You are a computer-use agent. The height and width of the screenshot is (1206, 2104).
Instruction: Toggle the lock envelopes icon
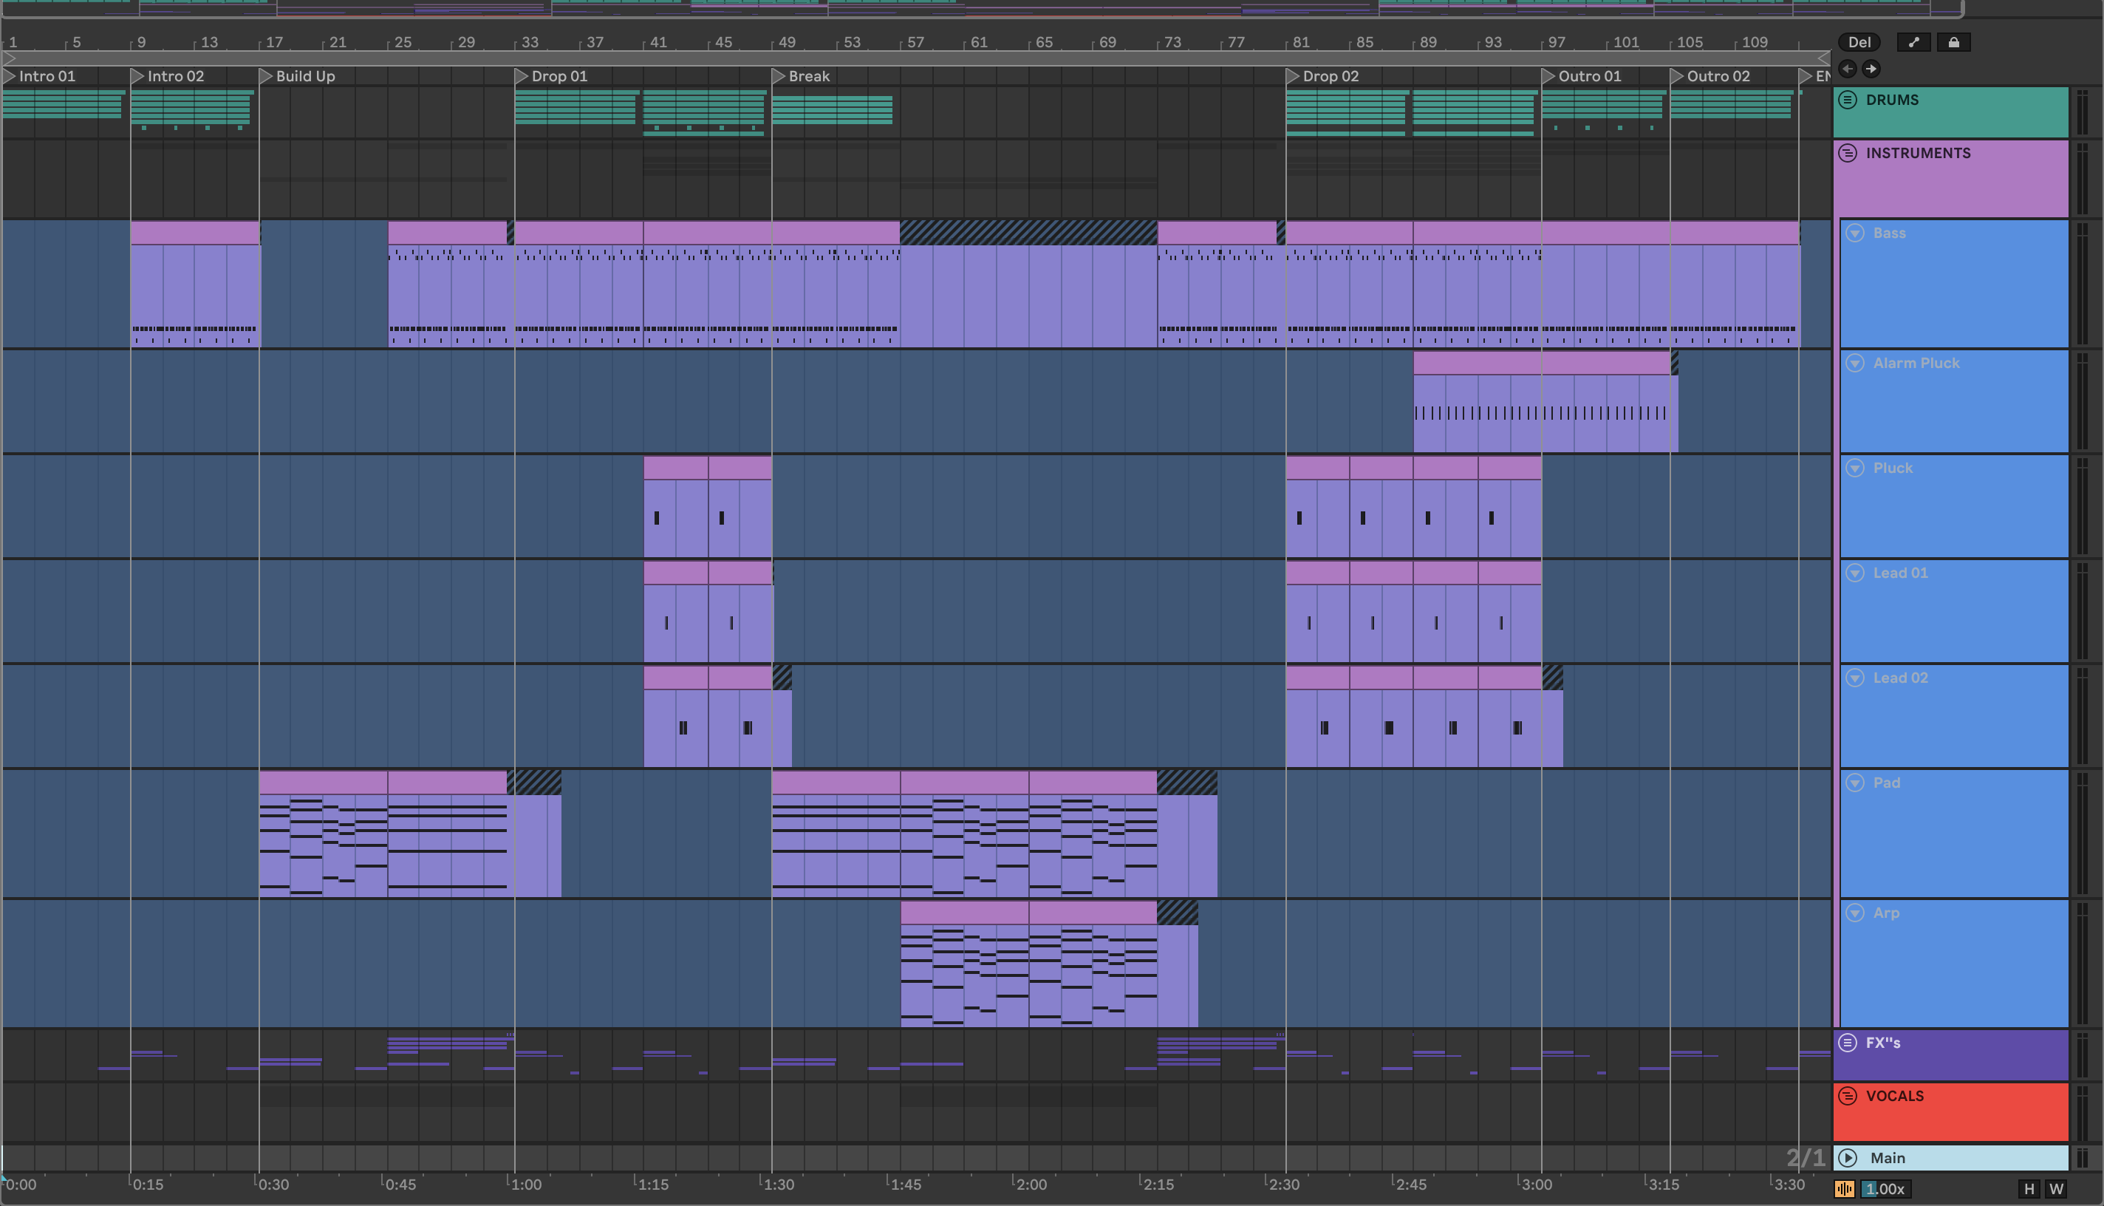1953,42
